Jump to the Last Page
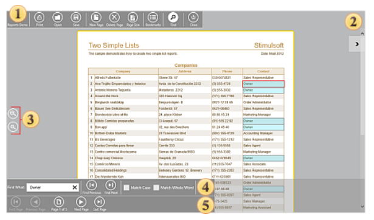 [x=100, y=202]
